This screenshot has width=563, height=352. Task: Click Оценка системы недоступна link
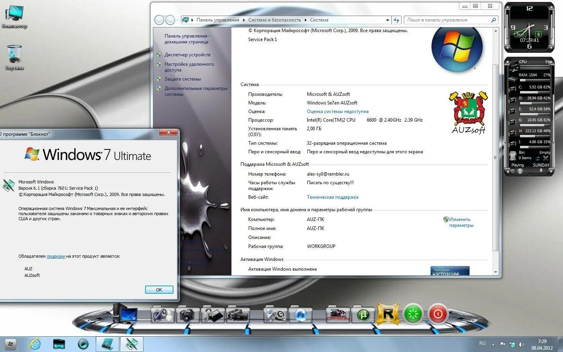[337, 111]
